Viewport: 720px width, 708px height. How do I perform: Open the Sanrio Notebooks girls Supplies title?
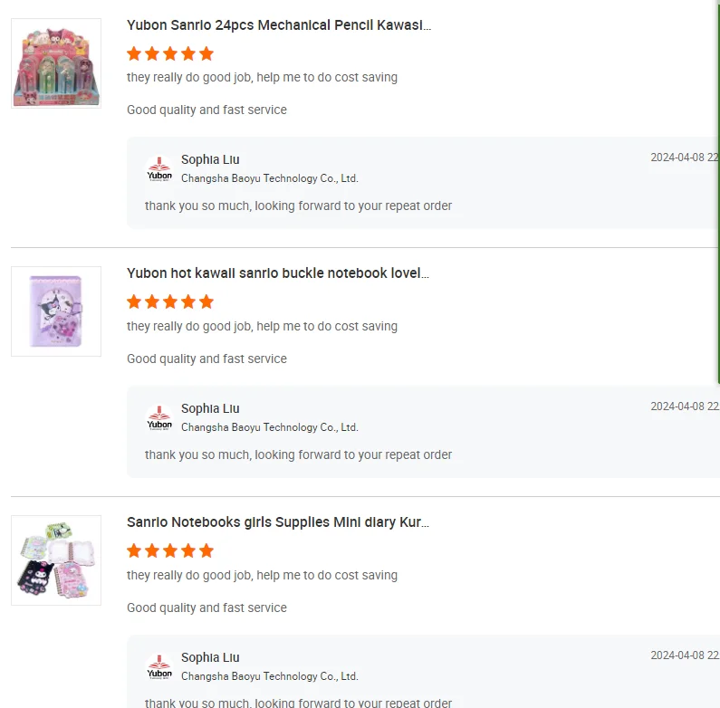point(278,522)
